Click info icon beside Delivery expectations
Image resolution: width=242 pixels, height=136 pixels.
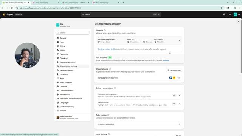(x=115, y=88)
